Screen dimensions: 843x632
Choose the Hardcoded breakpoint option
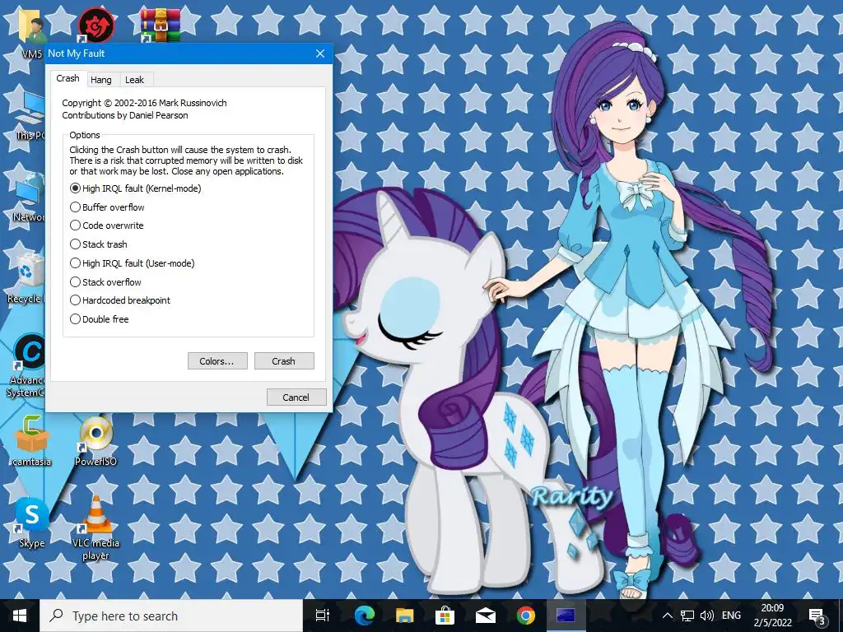[120, 300]
